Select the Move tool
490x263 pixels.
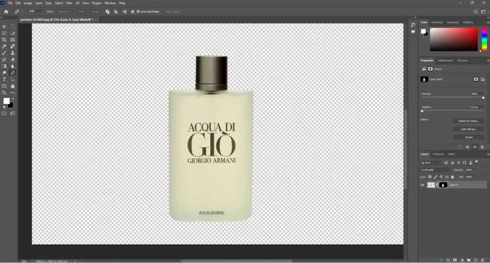coord(4,26)
